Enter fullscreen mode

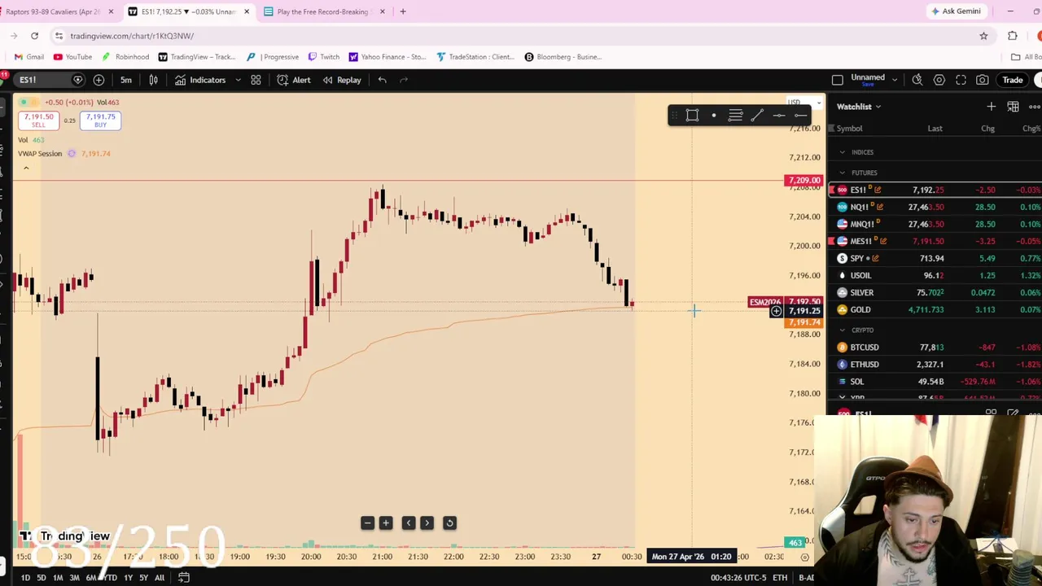click(x=961, y=80)
